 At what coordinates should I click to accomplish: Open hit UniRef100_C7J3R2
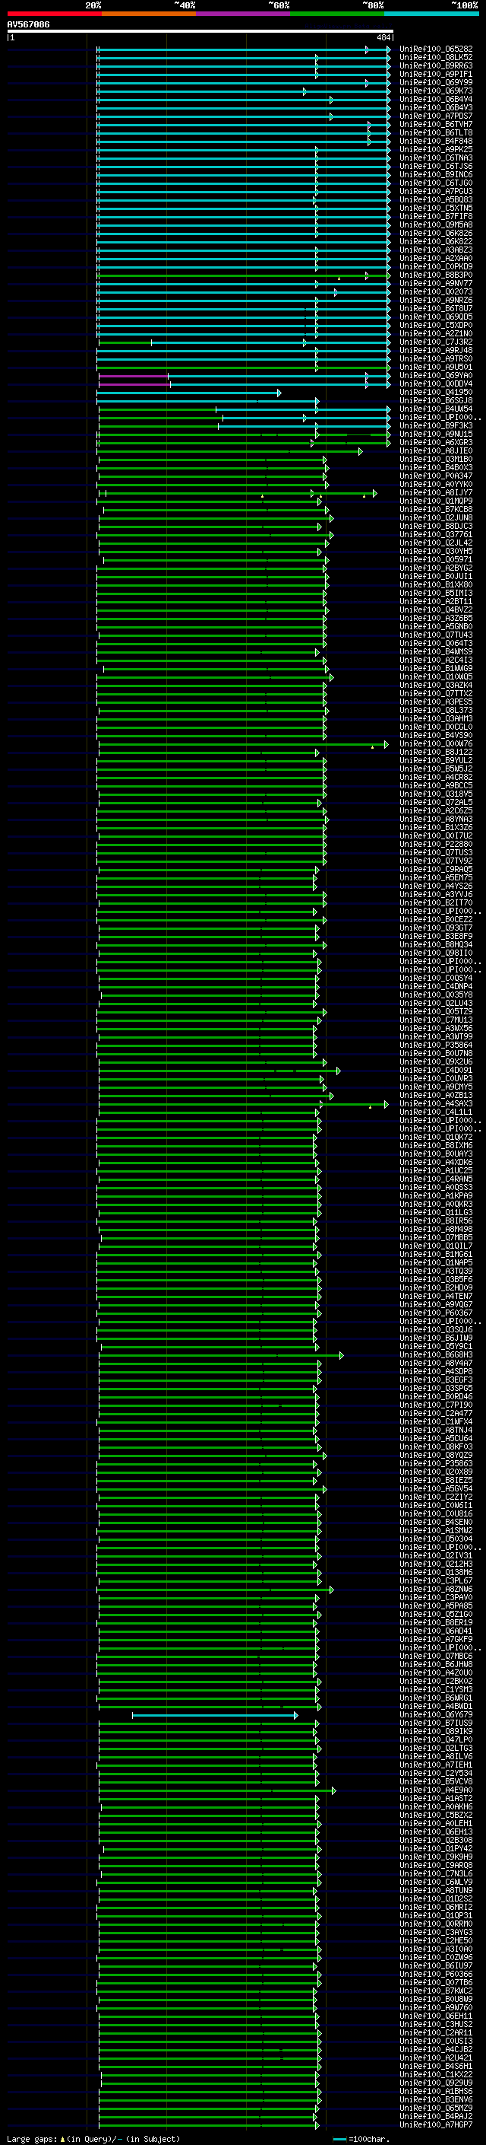pos(436,342)
